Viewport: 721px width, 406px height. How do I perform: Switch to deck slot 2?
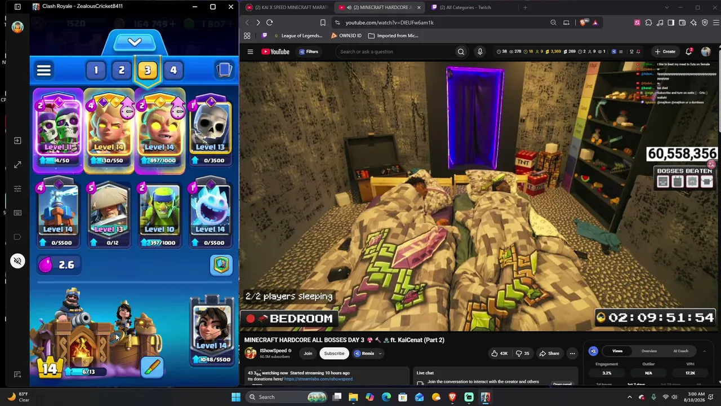(121, 70)
